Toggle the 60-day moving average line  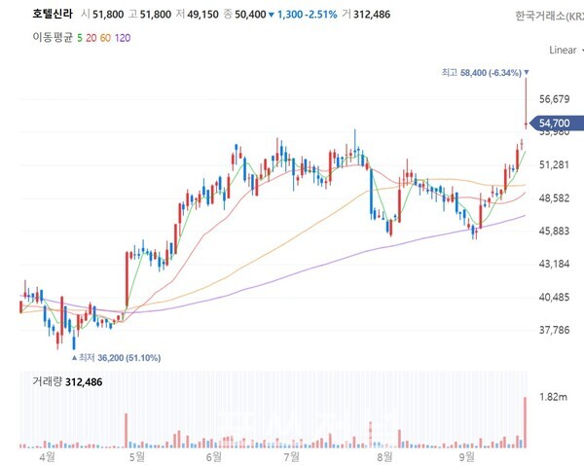pos(104,37)
